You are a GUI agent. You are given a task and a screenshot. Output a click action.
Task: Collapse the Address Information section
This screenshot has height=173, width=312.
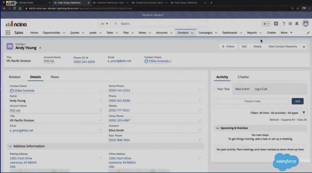tap(10, 146)
